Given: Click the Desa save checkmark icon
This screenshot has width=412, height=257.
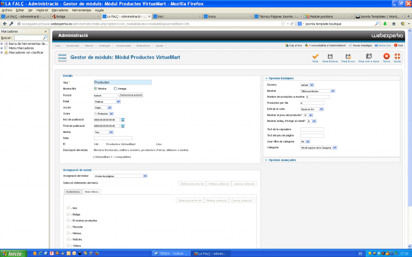Looking at the screenshot, I should (x=315, y=56).
